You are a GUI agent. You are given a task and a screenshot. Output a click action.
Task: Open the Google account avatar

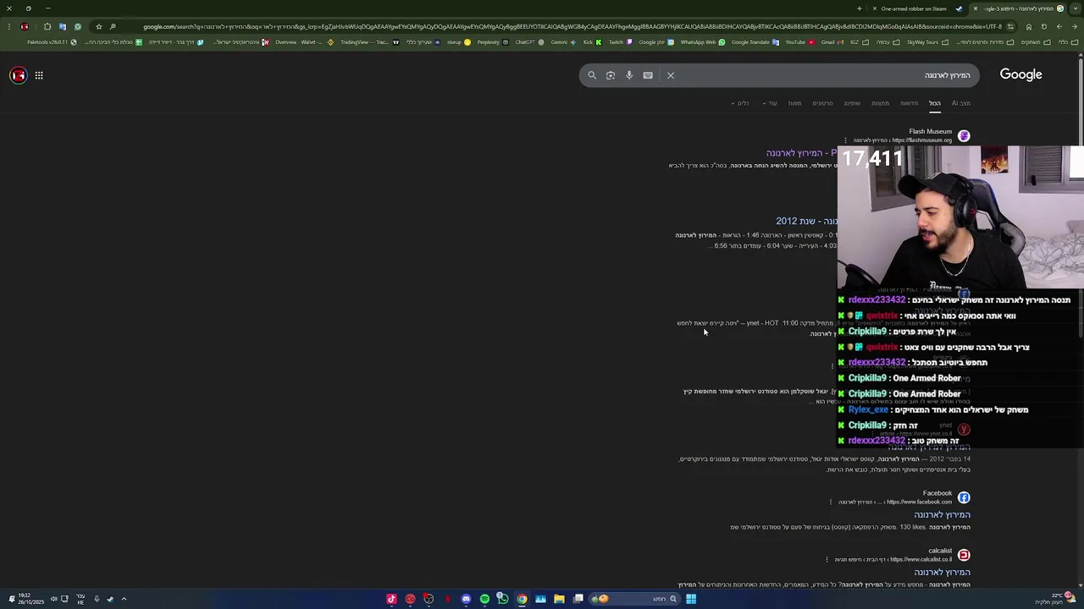[x=18, y=75]
